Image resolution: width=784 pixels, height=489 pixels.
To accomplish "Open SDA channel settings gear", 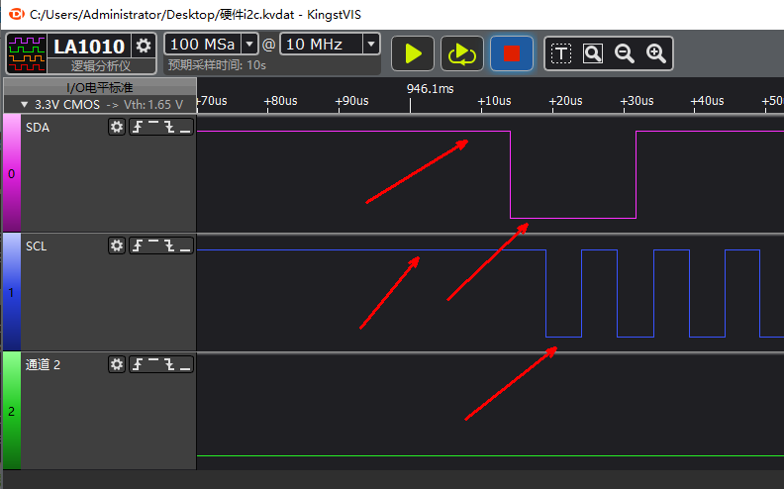I will pyautogui.click(x=117, y=127).
